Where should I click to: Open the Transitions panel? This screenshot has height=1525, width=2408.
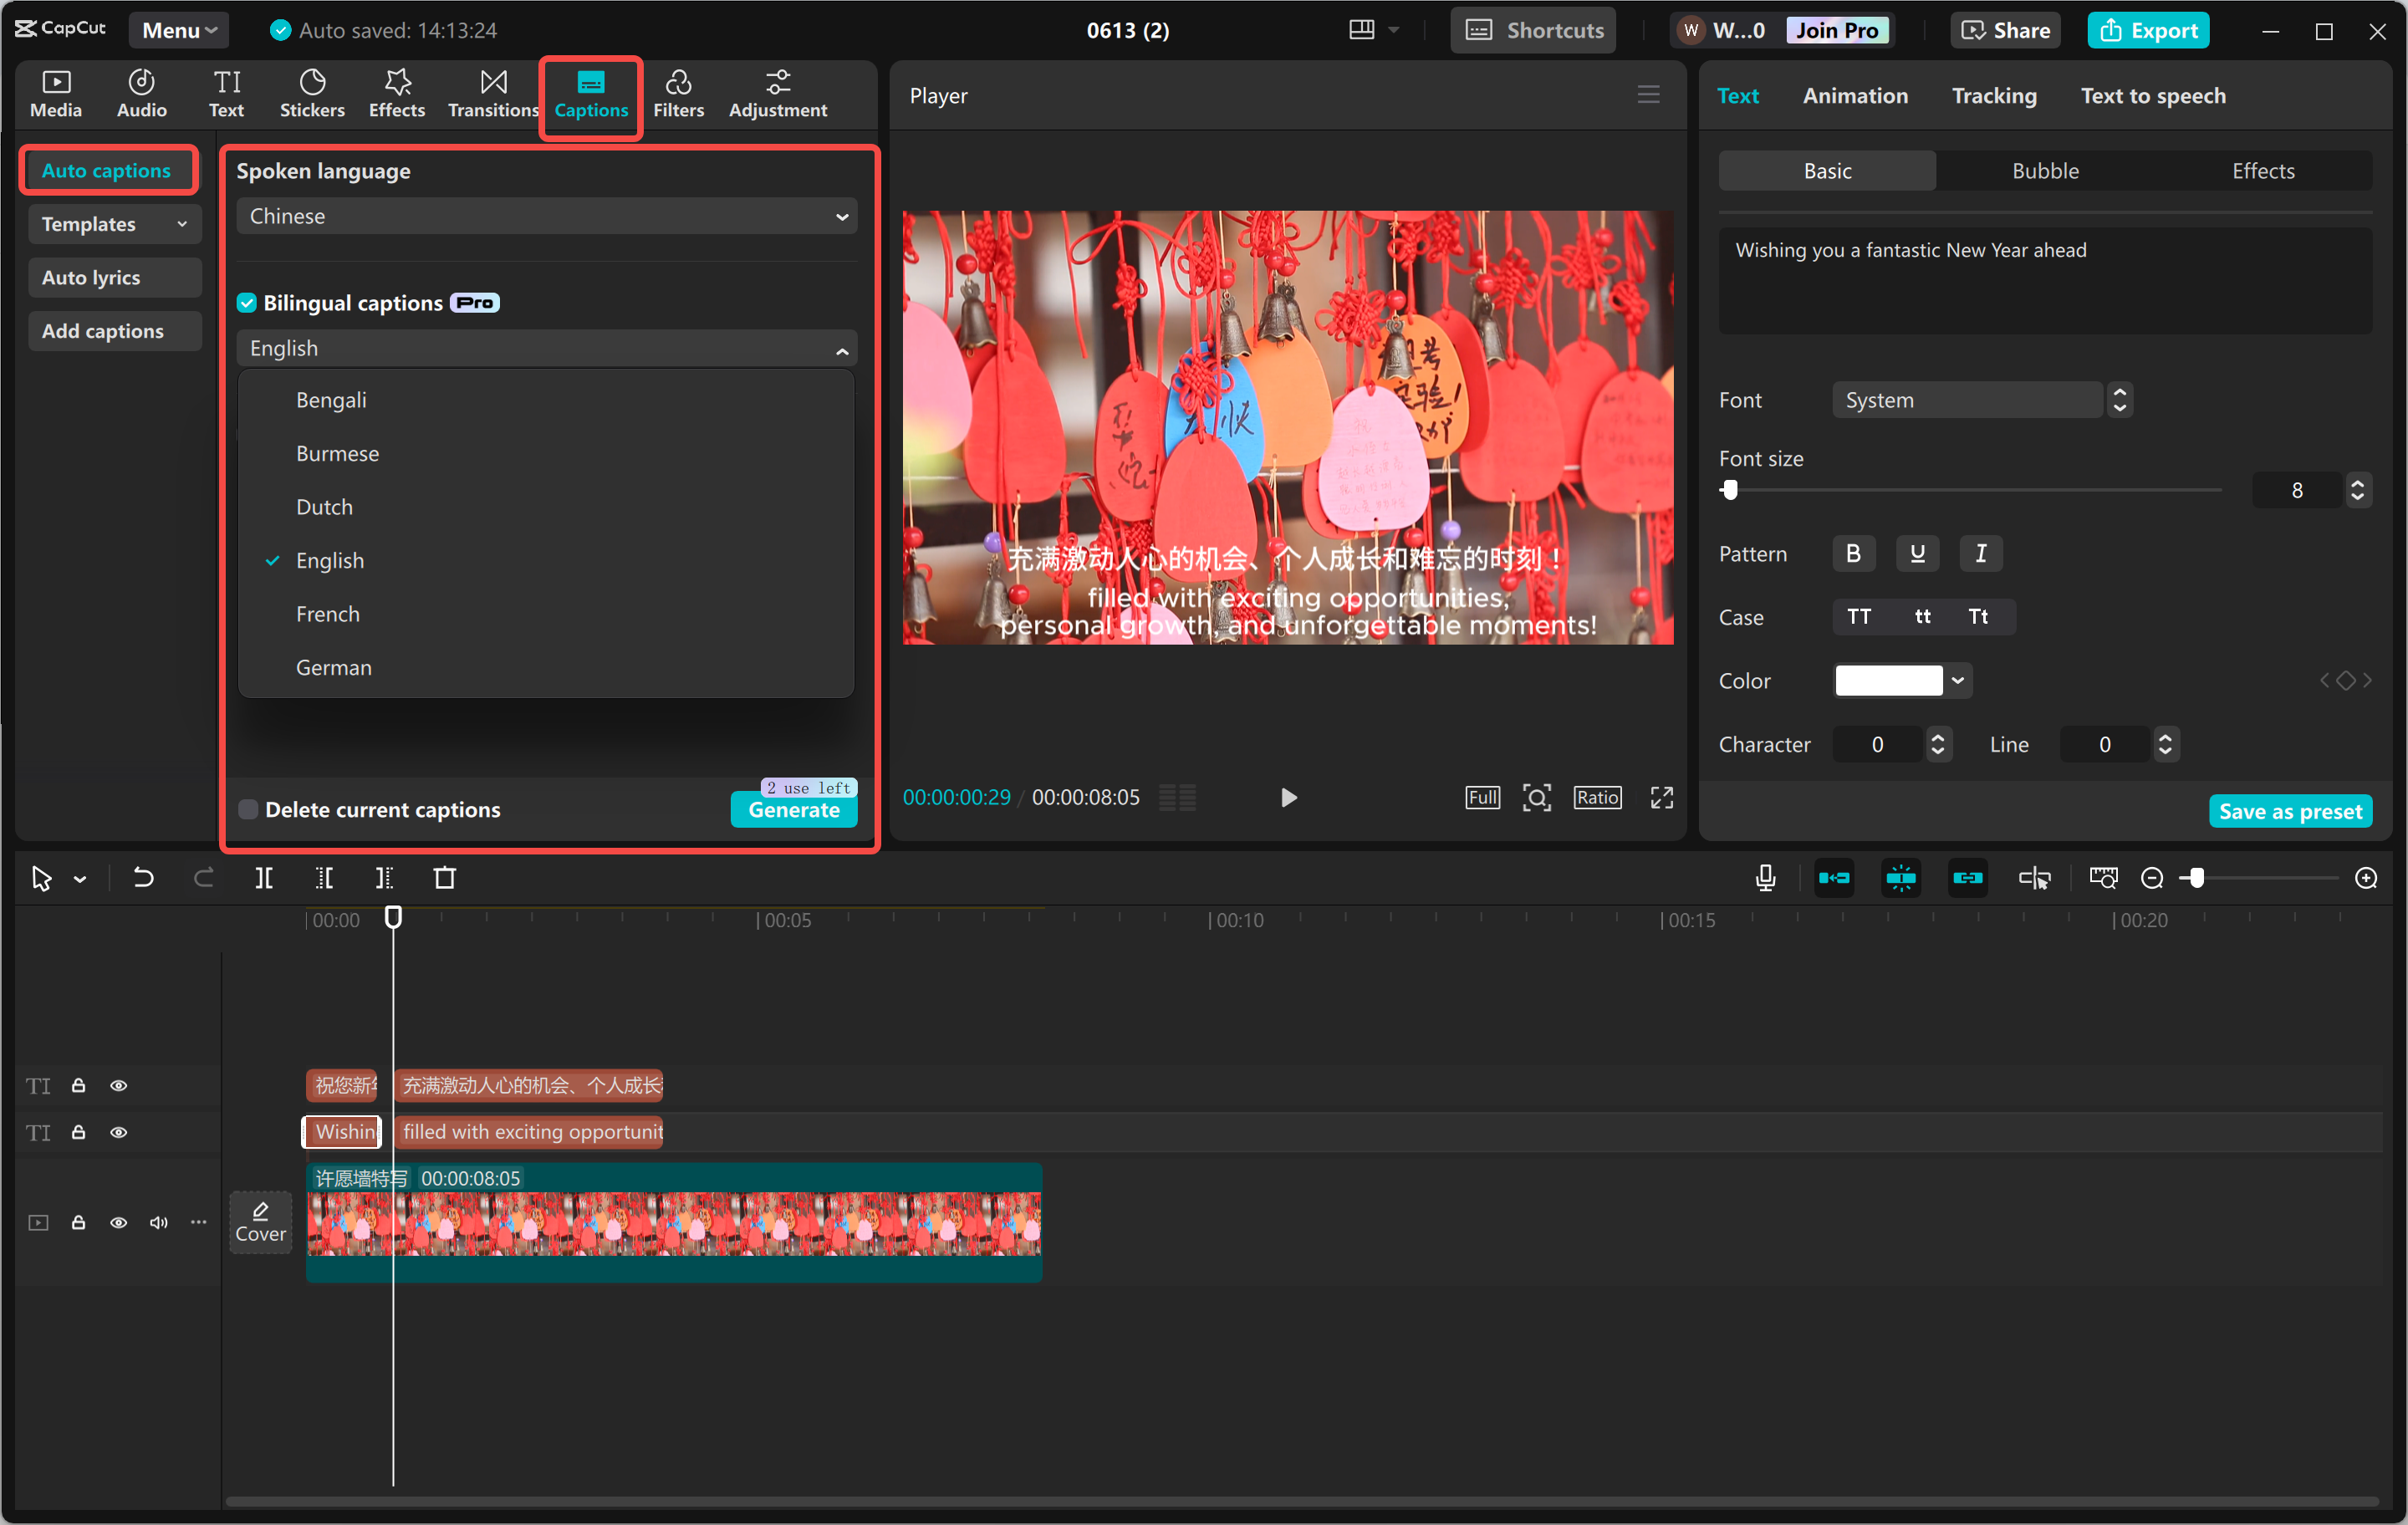pyautogui.click(x=492, y=93)
